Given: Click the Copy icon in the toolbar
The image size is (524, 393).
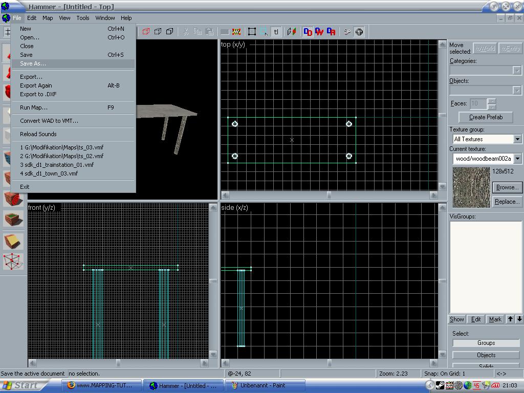Looking at the screenshot, I should [198, 32].
